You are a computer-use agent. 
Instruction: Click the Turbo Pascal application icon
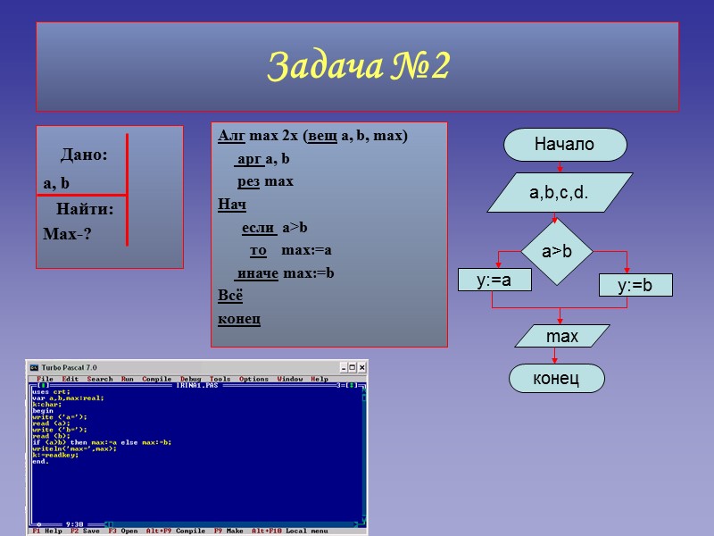(x=35, y=365)
